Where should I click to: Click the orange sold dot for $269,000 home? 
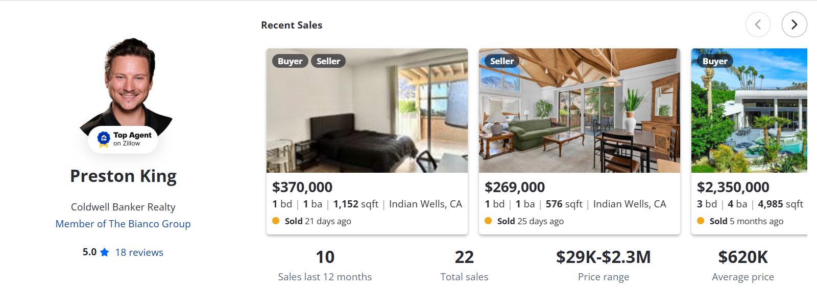tap(488, 221)
